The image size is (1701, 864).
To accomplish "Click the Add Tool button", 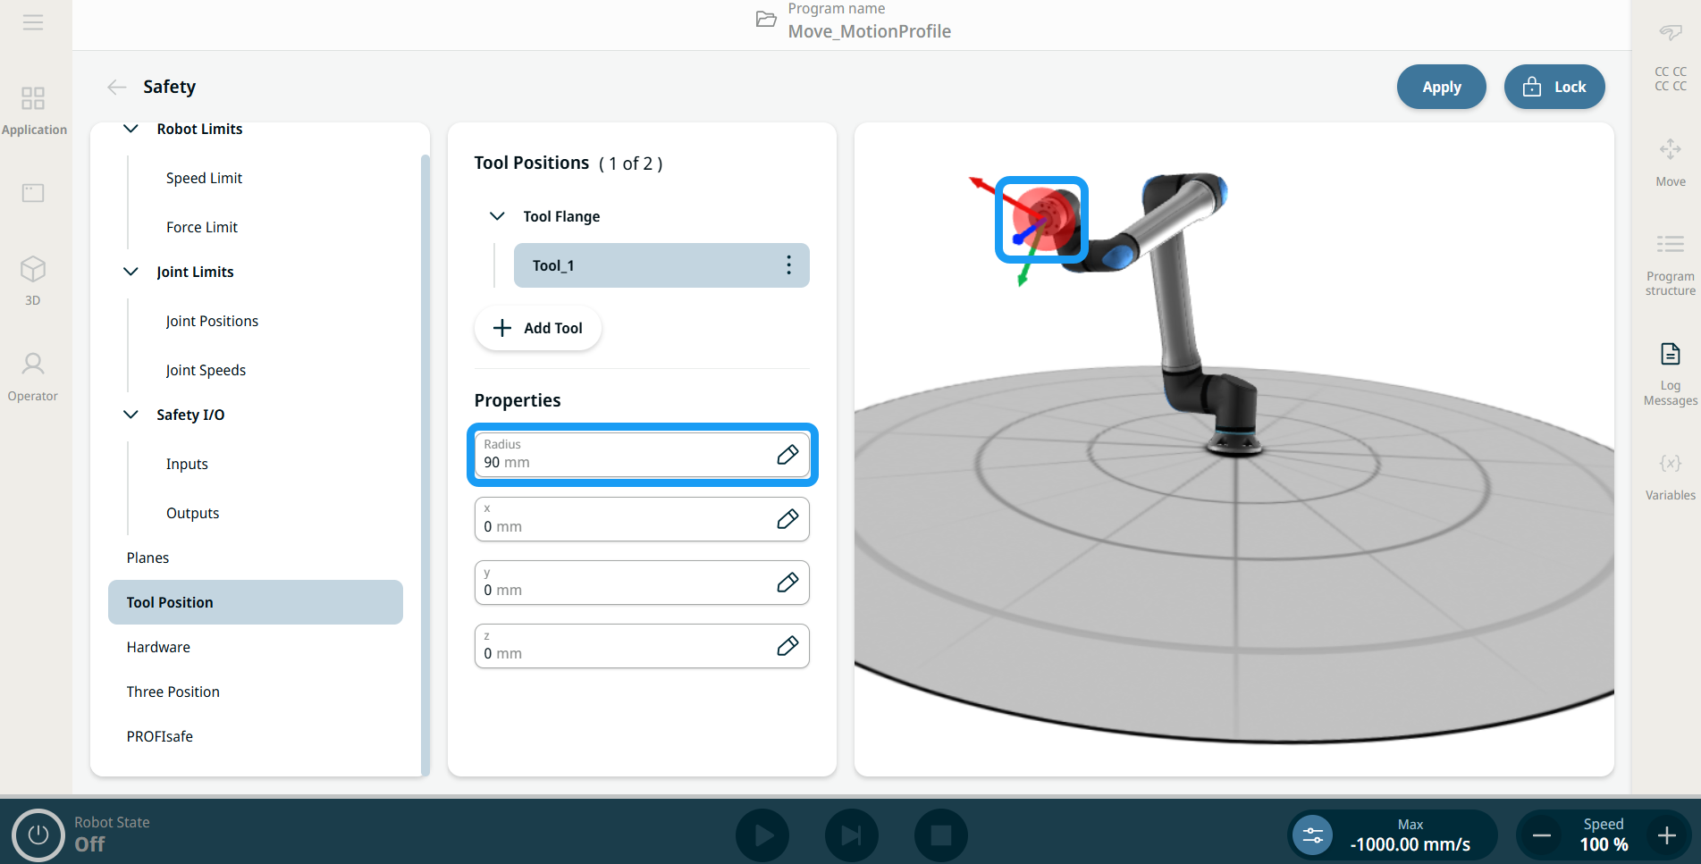I will [538, 328].
